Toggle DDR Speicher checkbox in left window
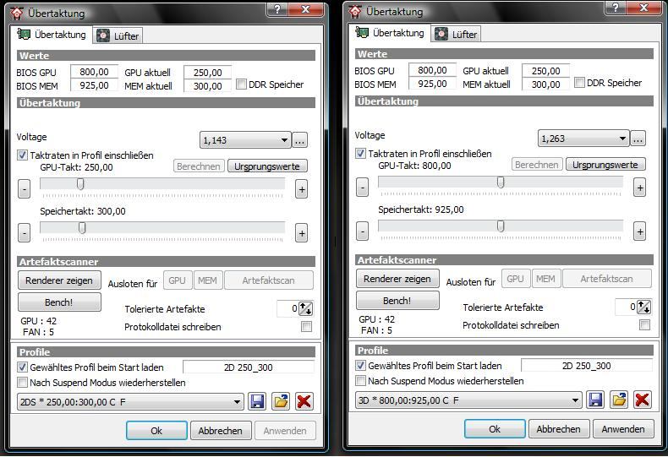 [241, 84]
